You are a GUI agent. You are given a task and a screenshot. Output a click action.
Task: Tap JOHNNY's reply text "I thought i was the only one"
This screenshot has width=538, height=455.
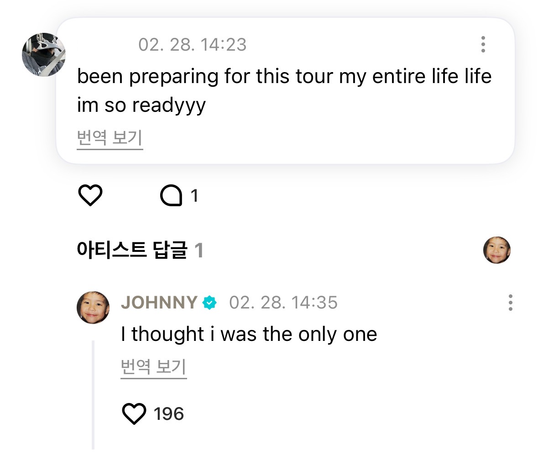[249, 334]
